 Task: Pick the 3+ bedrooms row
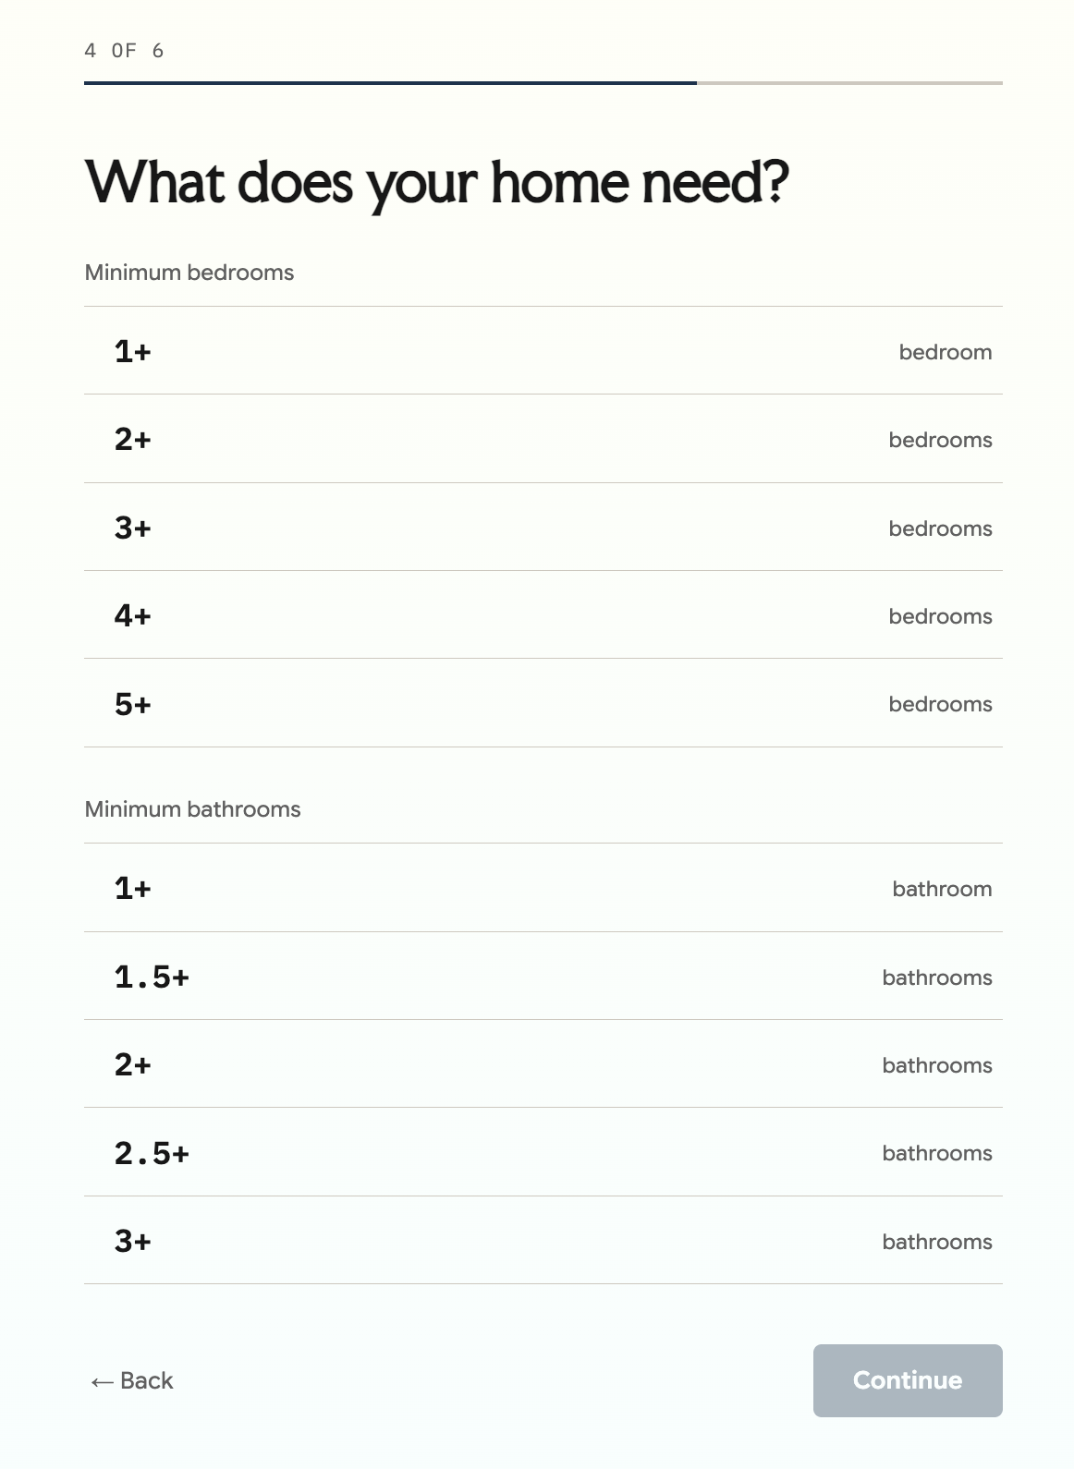pos(543,527)
